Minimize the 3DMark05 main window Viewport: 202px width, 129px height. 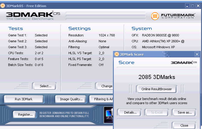(187, 6)
